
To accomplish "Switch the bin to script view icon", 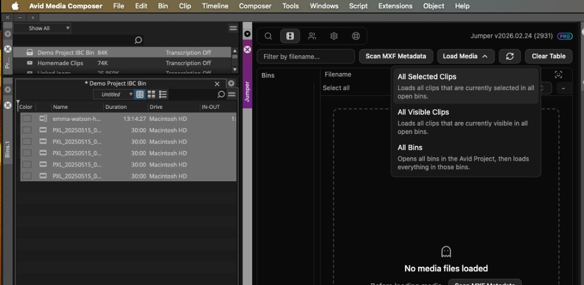I will pyautogui.click(x=163, y=95).
